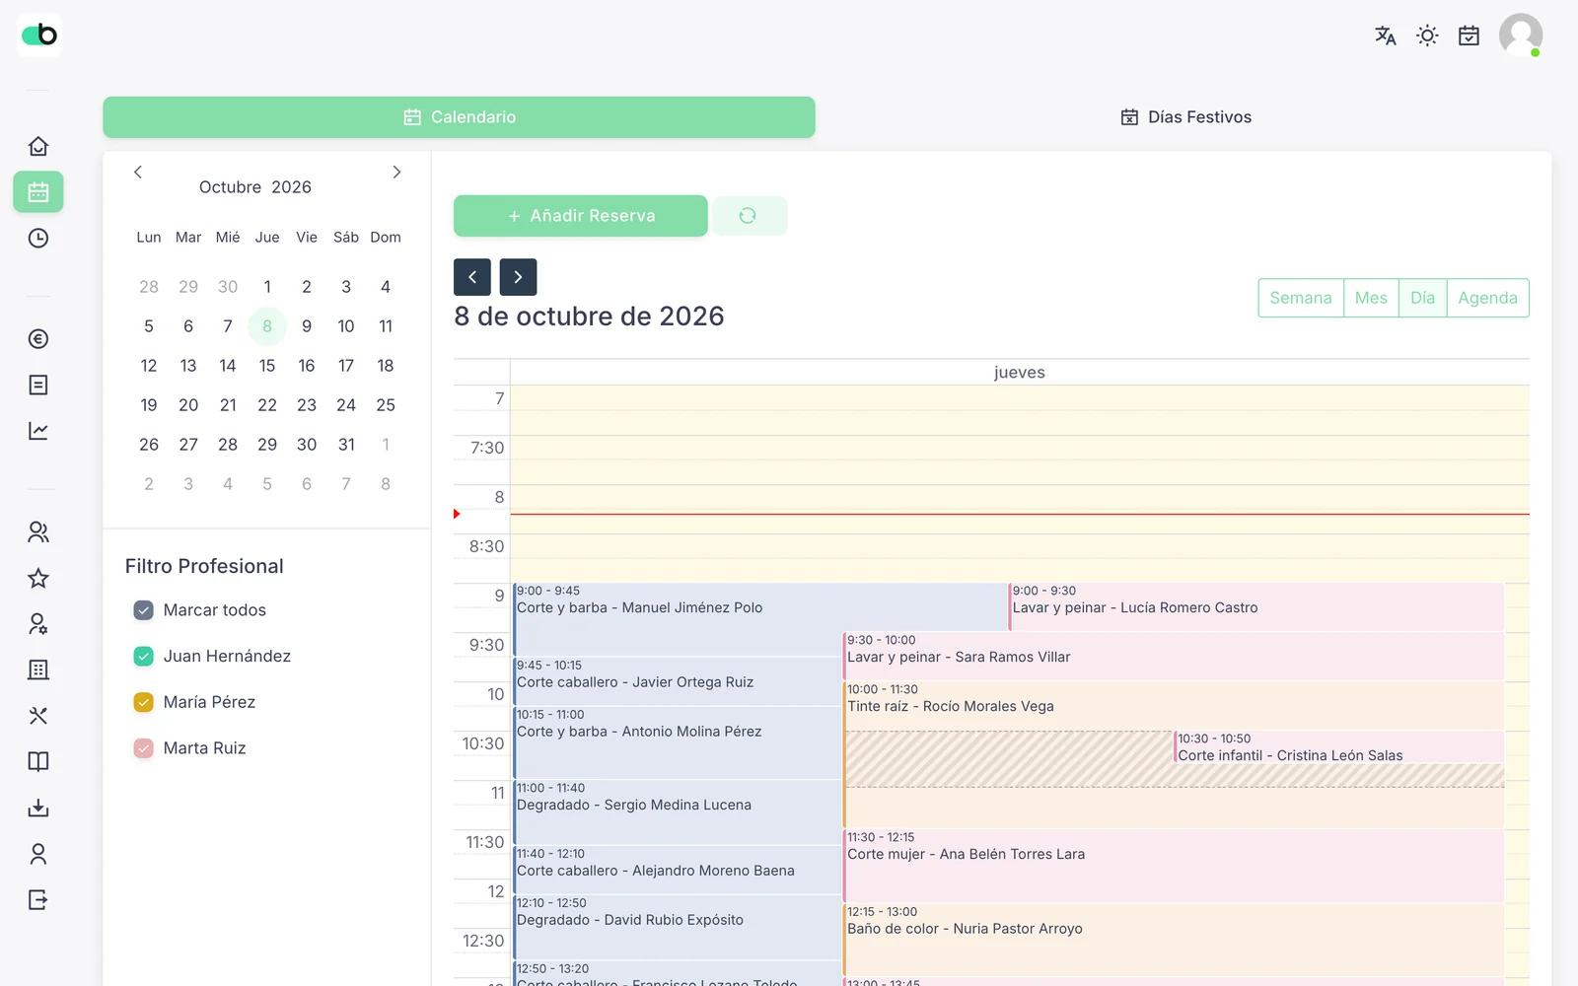The image size is (1578, 986).
Task: Click the calendar check icon in header
Action: click(x=1469, y=35)
